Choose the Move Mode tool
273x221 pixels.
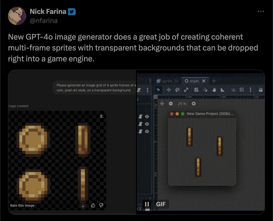click(169, 90)
